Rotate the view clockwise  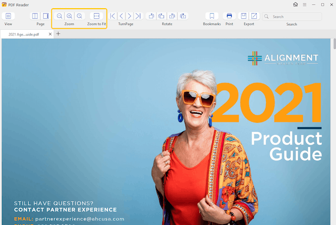pos(161,16)
